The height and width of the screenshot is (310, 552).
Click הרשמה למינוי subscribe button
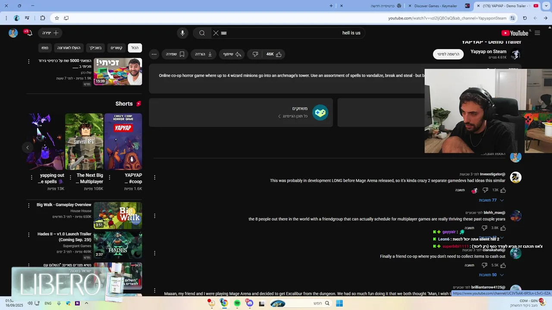[448, 54]
